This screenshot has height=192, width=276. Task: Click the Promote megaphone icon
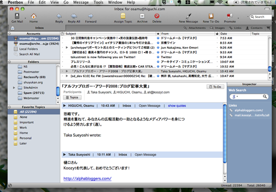point(230,16)
